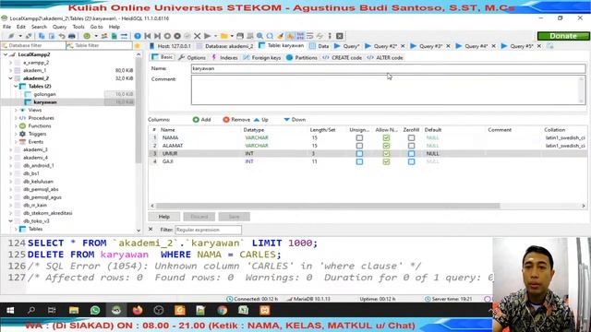
Task: Open the Windows Start menu
Action: [10, 310]
